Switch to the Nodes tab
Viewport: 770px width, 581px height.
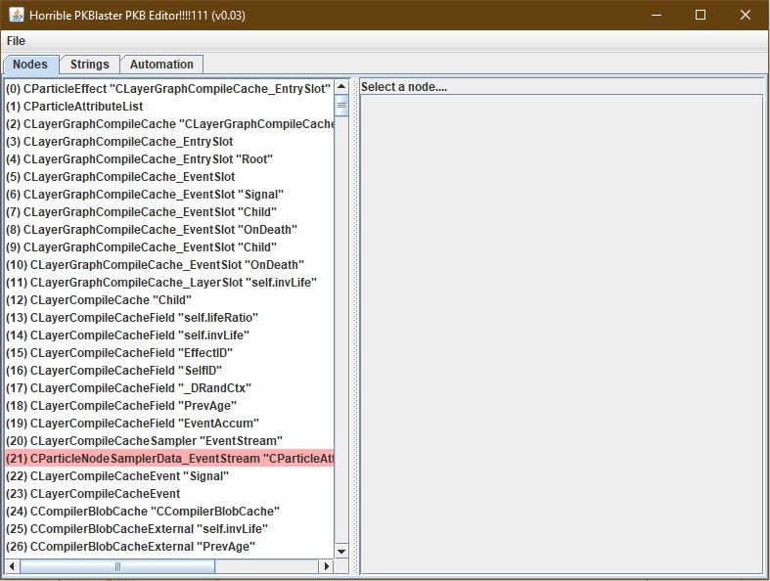(30, 65)
